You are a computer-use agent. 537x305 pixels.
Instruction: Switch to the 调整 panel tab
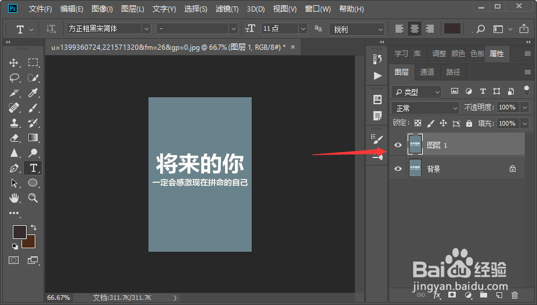click(x=439, y=54)
